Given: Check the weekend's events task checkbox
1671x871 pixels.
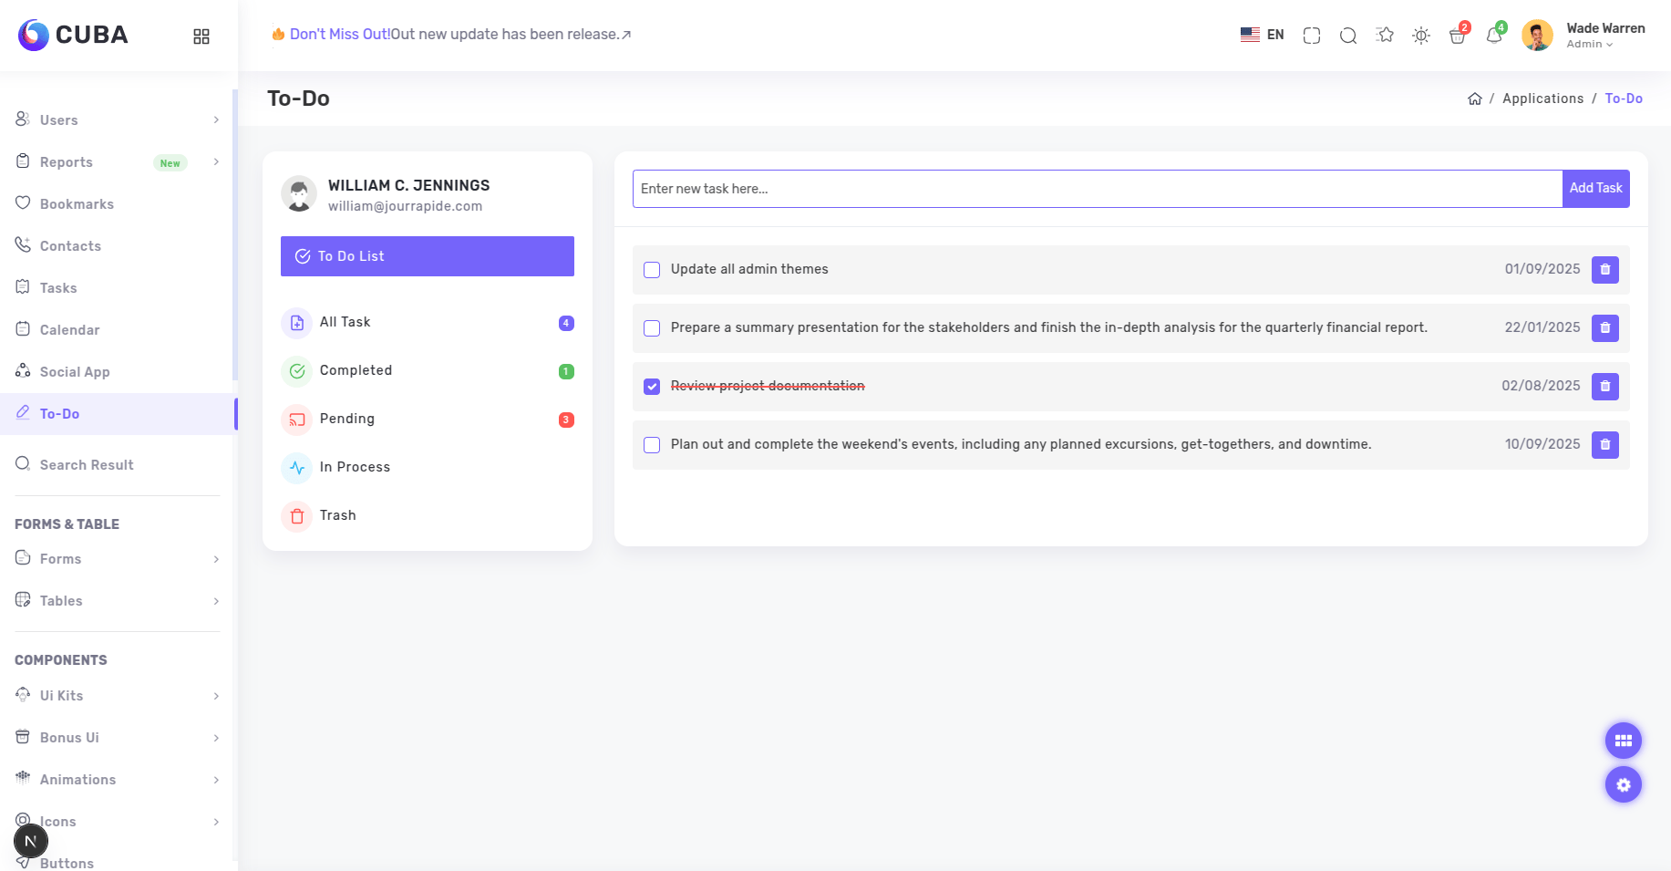Looking at the screenshot, I should tap(652, 445).
